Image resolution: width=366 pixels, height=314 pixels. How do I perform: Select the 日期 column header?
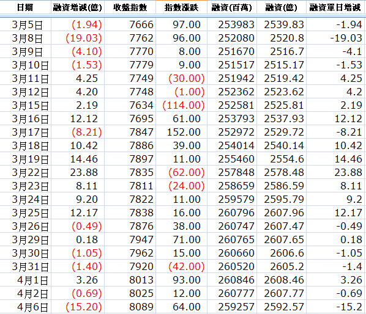[25, 8]
